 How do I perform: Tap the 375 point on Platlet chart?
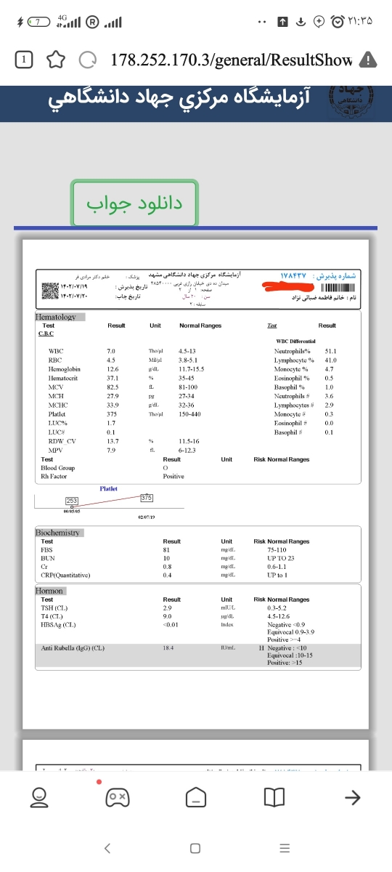(x=146, y=497)
